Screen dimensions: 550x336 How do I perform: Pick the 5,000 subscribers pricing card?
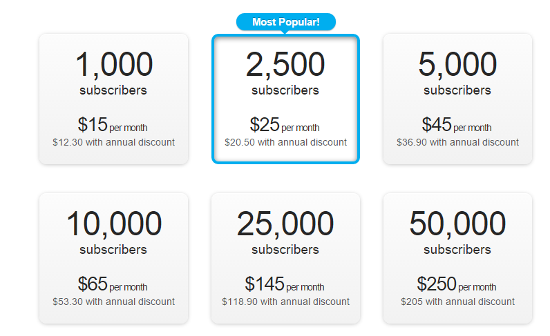point(457,99)
